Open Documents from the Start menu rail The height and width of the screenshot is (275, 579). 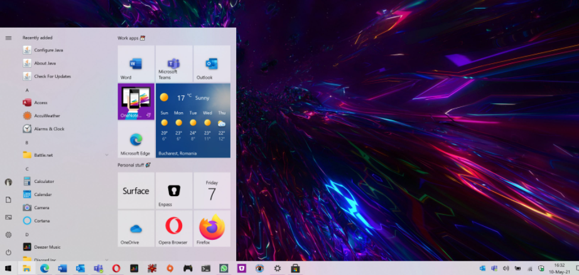tap(9, 200)
